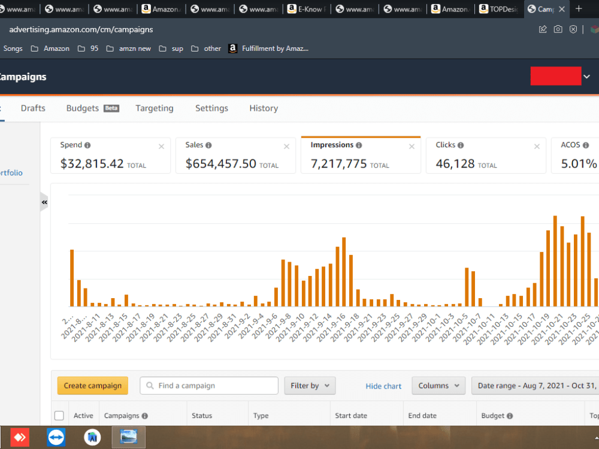Open Fulfillment by Amazon bookmark
599x449 pixels.
(x=268, y=48)
